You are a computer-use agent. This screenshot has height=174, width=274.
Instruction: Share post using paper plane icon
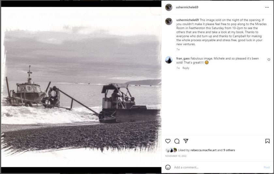pos(186,141)
